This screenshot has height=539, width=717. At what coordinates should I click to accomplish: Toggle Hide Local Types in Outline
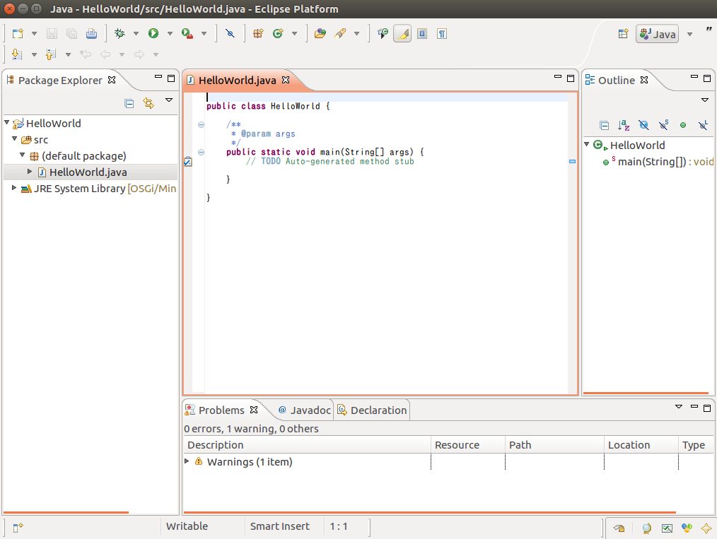pos(704,125)
